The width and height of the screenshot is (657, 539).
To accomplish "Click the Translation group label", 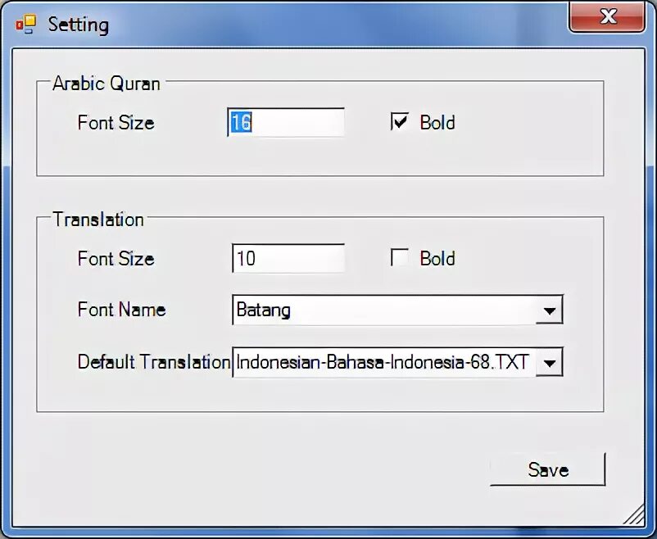I will point(98,220).
